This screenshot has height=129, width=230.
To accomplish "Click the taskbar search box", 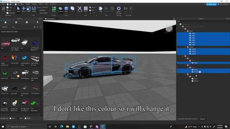I will coord(27,126).
